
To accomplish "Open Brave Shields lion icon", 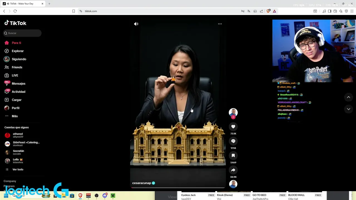I will pos(268,11).
